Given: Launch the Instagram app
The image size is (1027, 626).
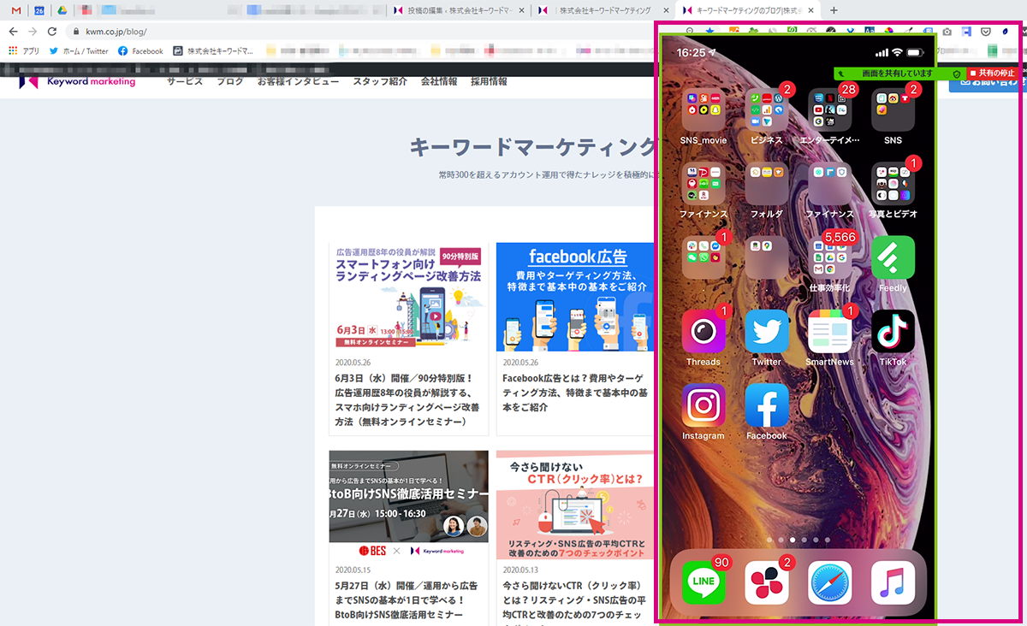Looking at the screenshot, I should pyautogui.click(x=703, y=405).
